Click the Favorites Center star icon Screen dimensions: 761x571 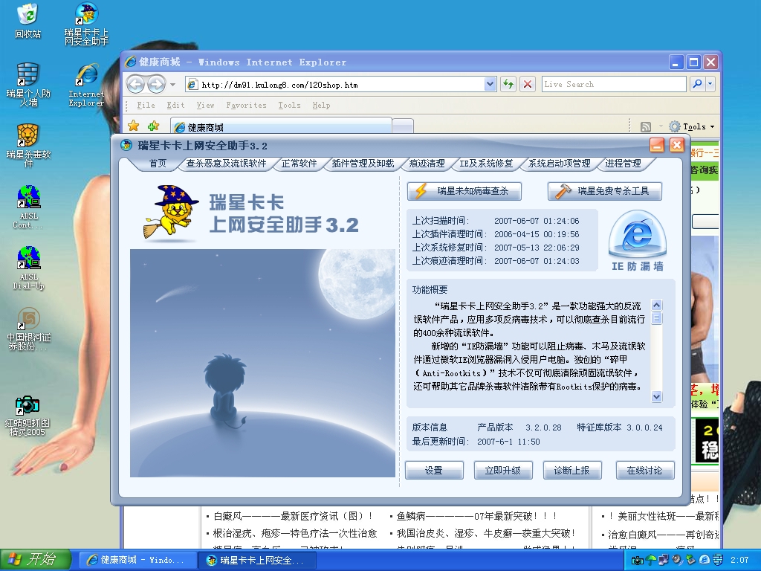(x=134, y=126)
